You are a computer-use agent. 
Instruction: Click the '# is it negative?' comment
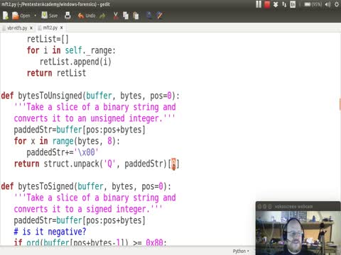tap(50, 232)
